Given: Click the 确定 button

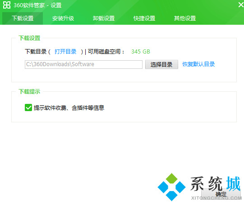Looking at the screenshot, I should click(221, 194).
